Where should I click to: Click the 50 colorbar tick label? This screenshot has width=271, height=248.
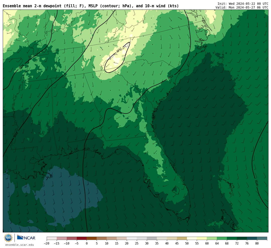coord(187,243)
